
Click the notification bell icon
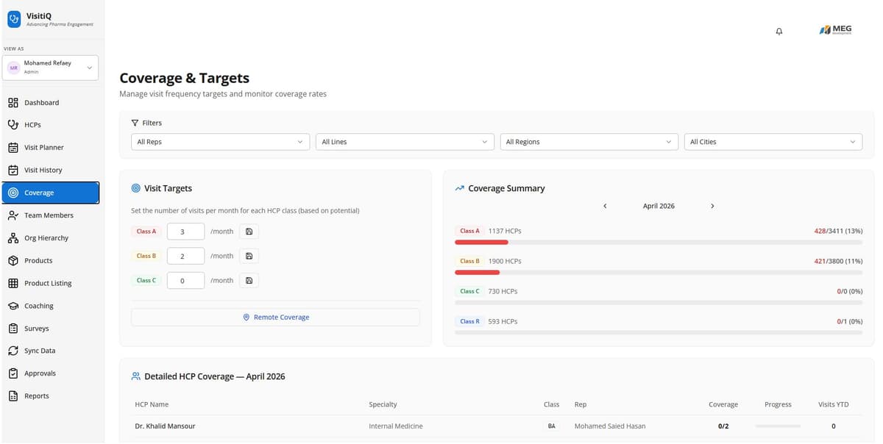pos(779,31)
